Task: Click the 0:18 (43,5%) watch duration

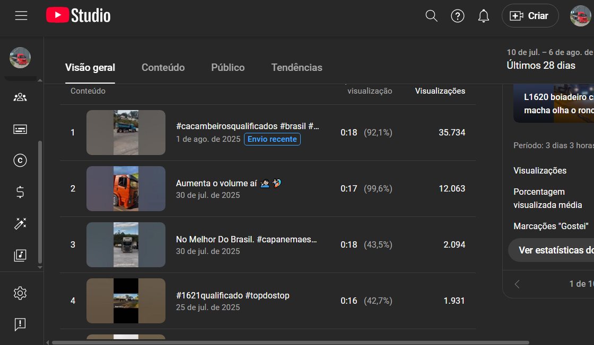Action: tap(366, 244)
